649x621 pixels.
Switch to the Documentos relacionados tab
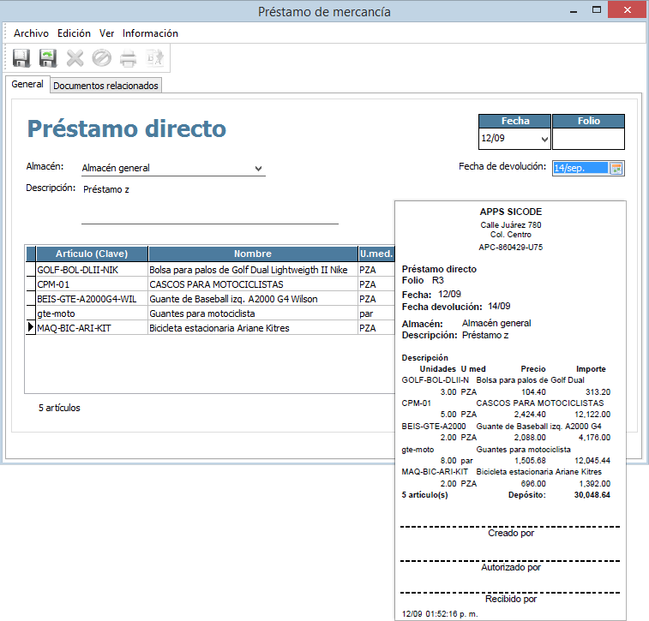pos(105,86)
